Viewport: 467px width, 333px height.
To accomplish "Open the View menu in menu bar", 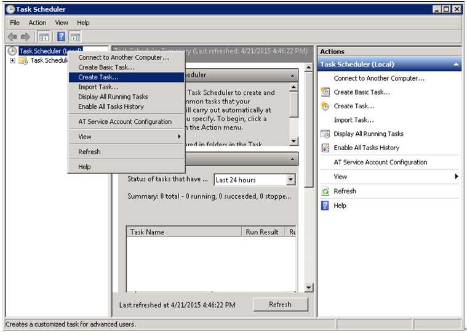I will pos(62,23).
